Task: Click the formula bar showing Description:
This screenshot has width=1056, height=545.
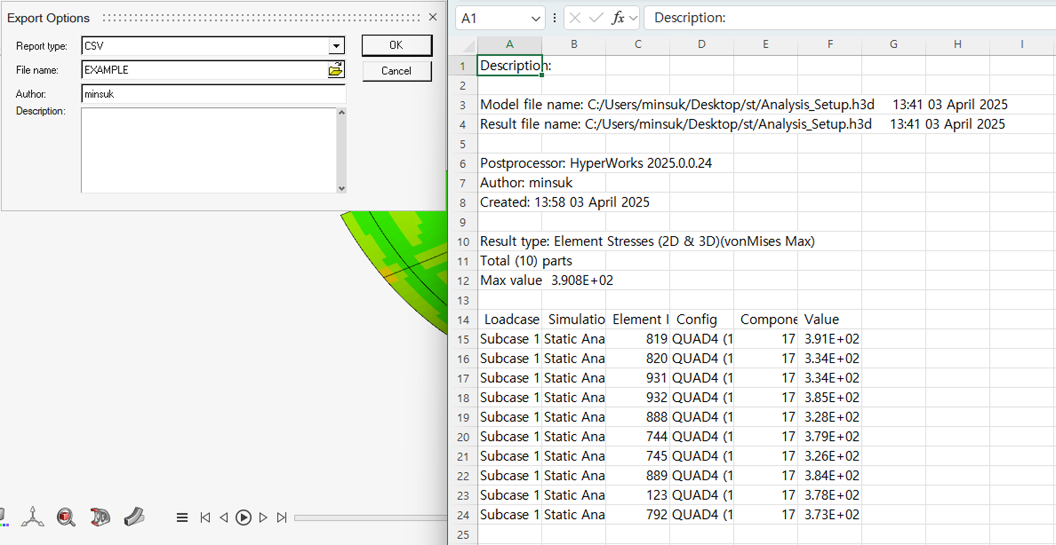Action: click(850, 18)
